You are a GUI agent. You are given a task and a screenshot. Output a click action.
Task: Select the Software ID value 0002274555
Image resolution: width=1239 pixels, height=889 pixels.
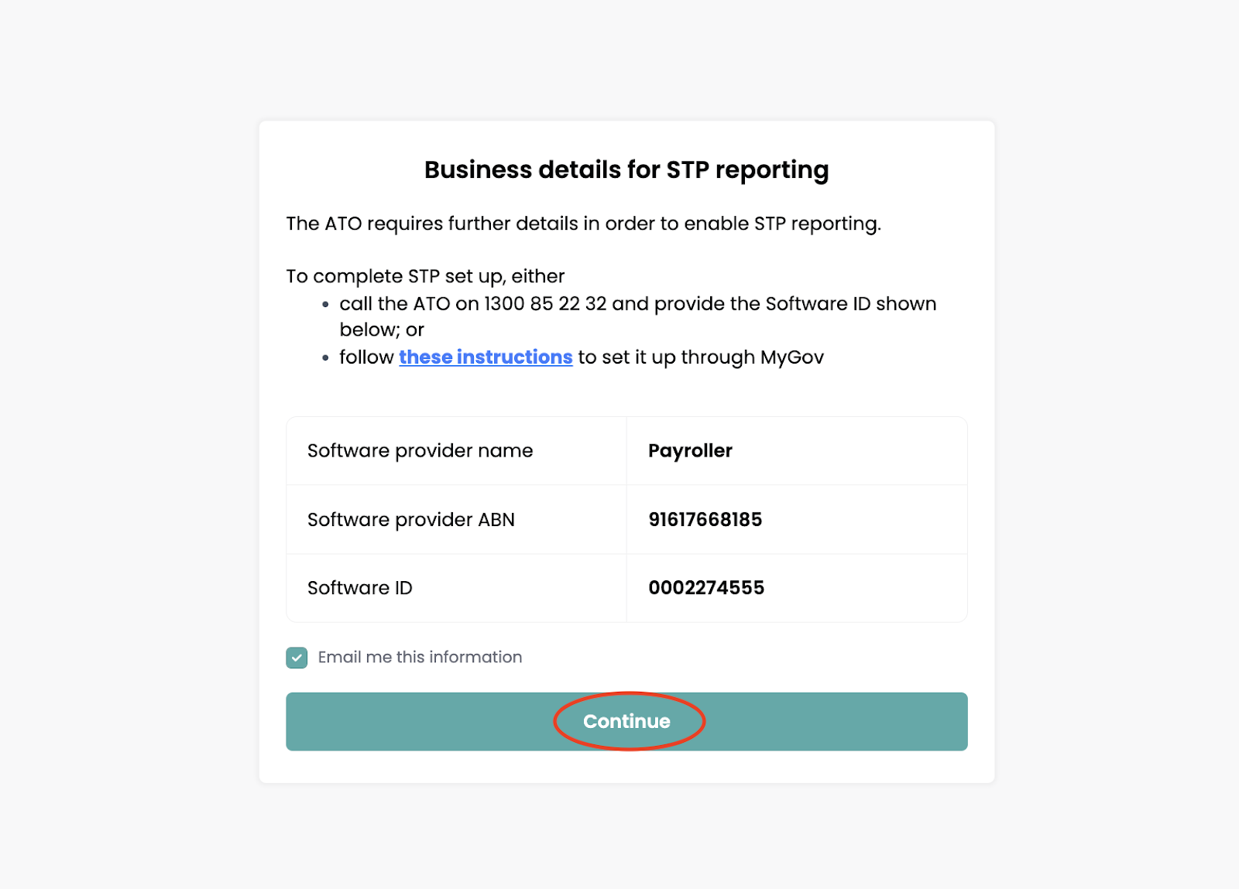coord(706,587)
